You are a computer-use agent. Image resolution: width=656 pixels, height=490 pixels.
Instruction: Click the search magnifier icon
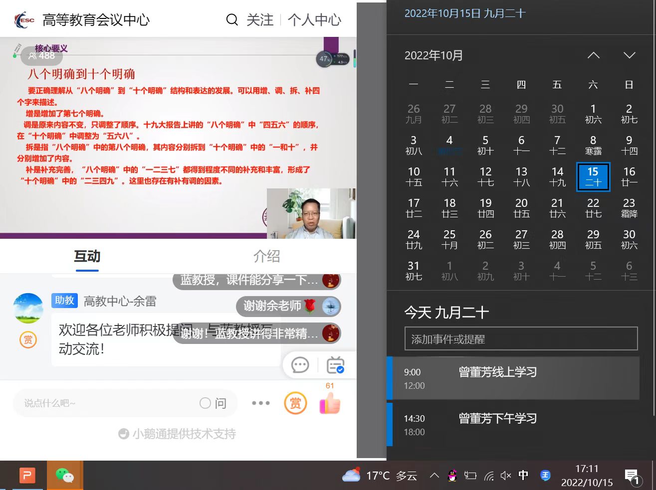click(x=232, y=20)
